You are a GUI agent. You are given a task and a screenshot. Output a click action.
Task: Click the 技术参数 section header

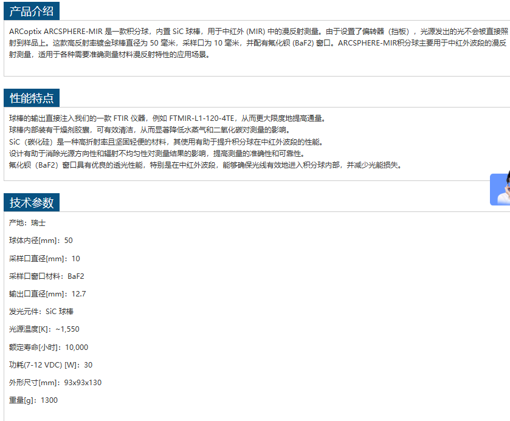point(32,203)
